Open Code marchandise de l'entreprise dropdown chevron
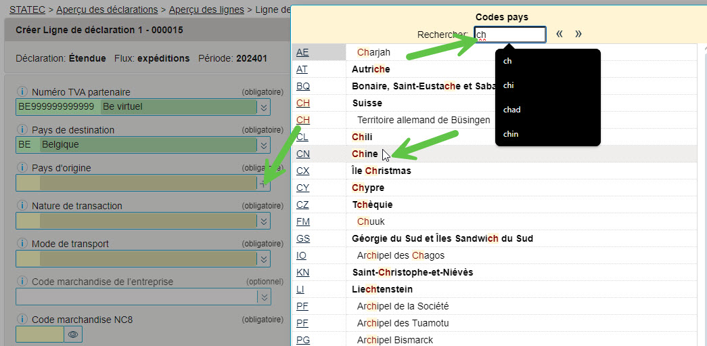707x346 pixels. pos(265,297)
